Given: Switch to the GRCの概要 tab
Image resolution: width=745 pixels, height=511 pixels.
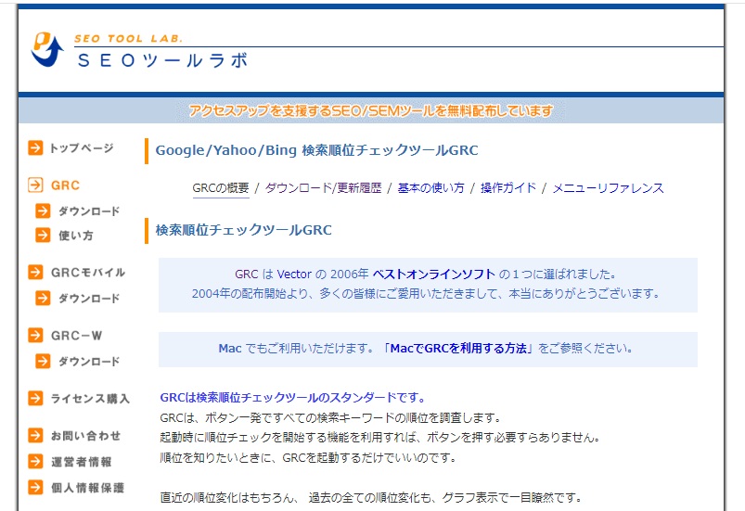Looking at the screenshot, I should [x=221, y=188].
